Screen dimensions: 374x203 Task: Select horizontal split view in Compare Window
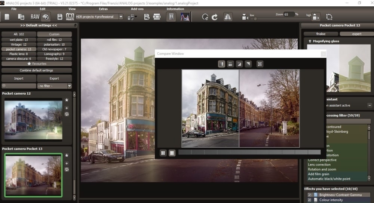(230, 64)
